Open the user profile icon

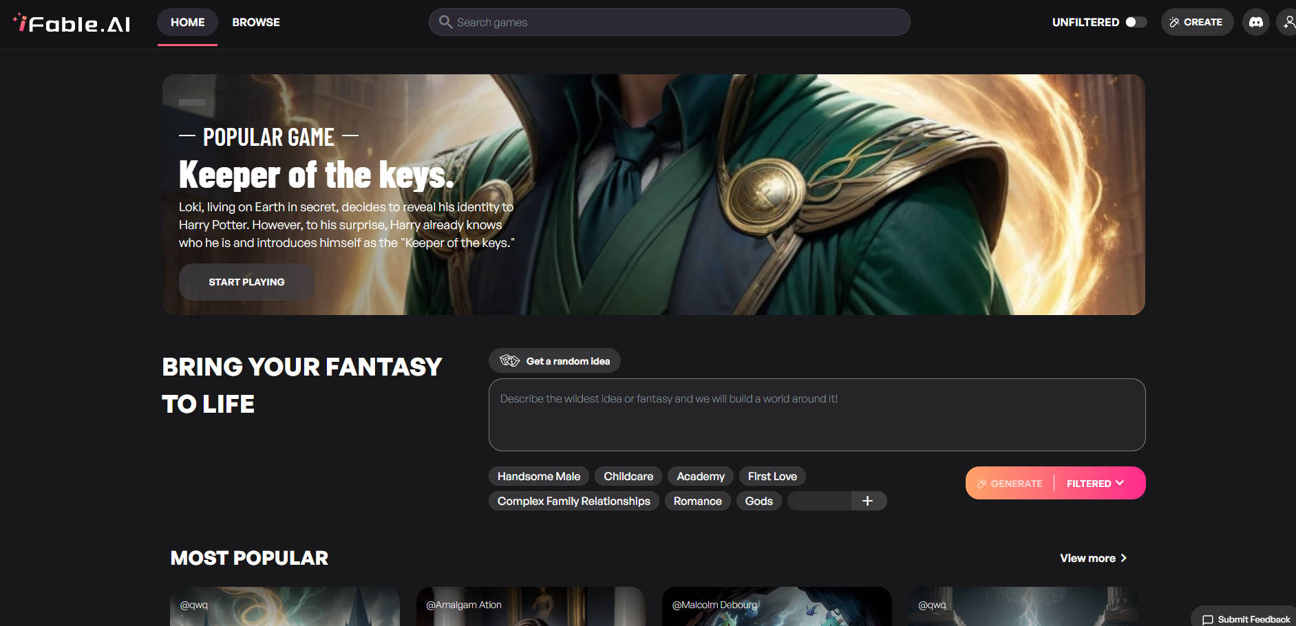[1288, 22]
